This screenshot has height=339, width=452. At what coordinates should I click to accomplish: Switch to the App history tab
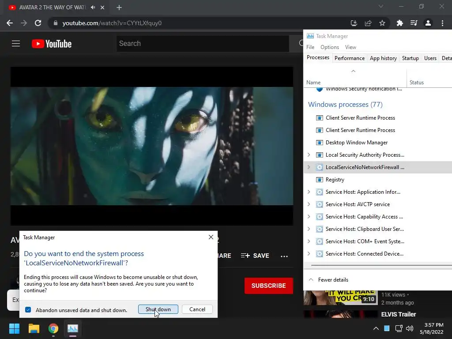tap(383, 58)
